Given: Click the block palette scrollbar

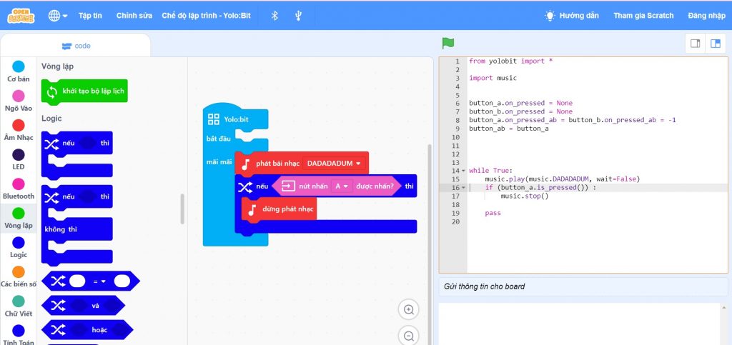Looking at the screenshot, I should 182,209.
